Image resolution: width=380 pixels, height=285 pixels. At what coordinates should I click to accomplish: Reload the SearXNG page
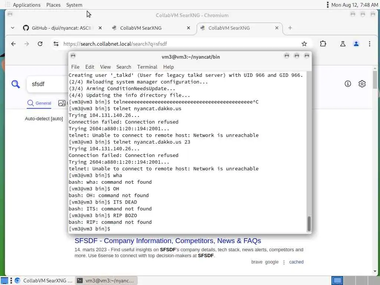tap(40, 44)
